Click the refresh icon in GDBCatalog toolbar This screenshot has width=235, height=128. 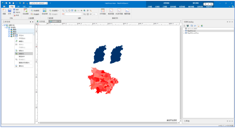pyautogui.click(x=195, y=26)
